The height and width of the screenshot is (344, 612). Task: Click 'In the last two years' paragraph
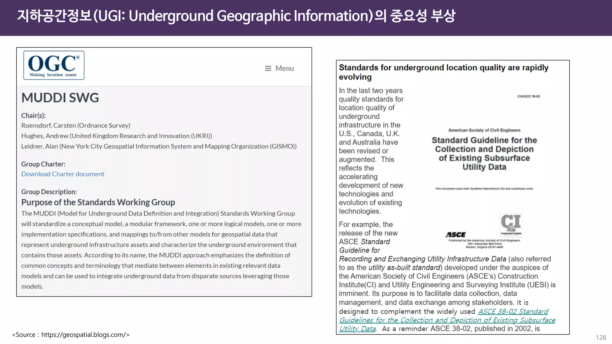tap(371, 151)
